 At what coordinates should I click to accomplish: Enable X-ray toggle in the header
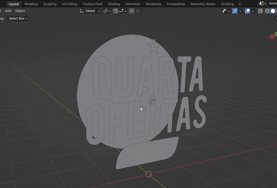point(260,11)
